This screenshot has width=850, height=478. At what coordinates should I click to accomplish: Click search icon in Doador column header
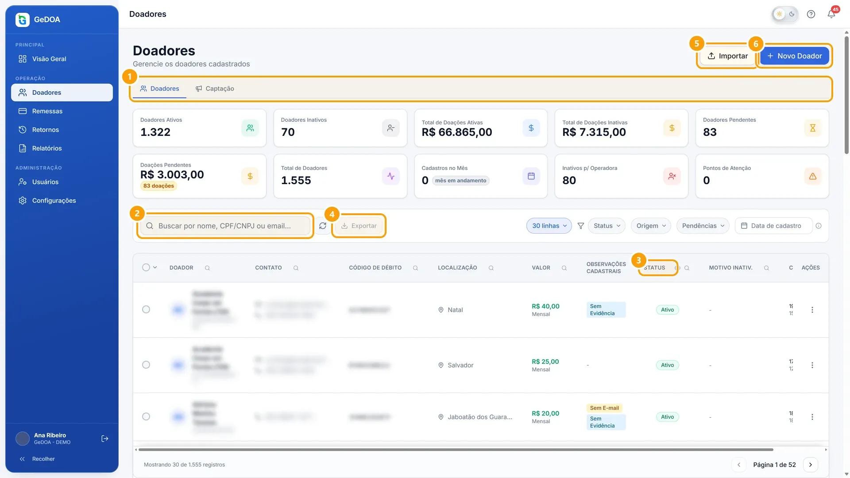click(207, 268)
